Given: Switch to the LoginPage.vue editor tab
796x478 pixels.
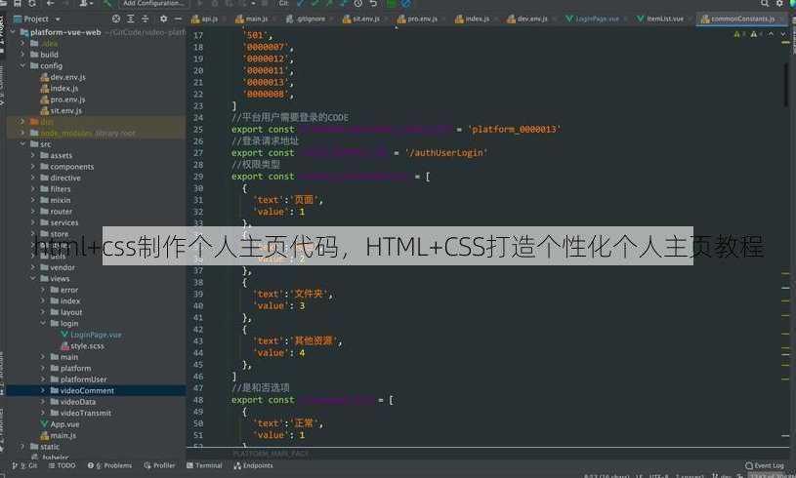Looking at the screenshot, I should tap(593, 19).
